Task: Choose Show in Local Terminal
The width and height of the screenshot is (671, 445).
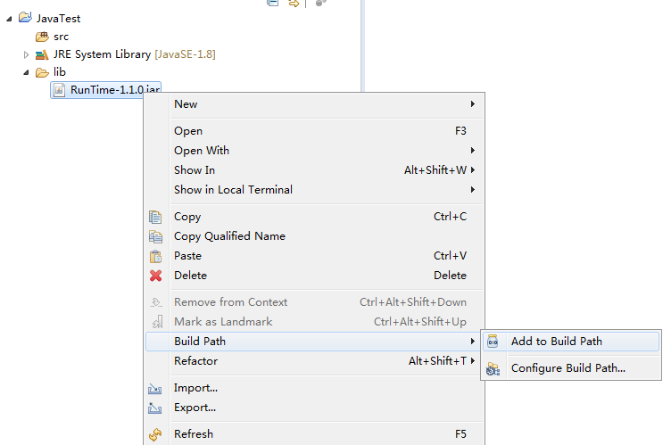Action: [314, 190]
